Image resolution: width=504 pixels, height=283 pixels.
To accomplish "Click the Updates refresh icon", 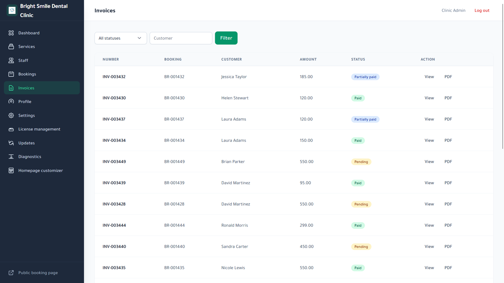I will pos(11,143).
